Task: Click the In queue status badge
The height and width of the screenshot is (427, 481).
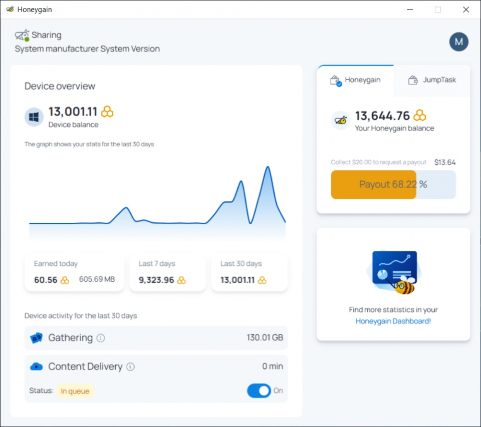Action: 75,391
